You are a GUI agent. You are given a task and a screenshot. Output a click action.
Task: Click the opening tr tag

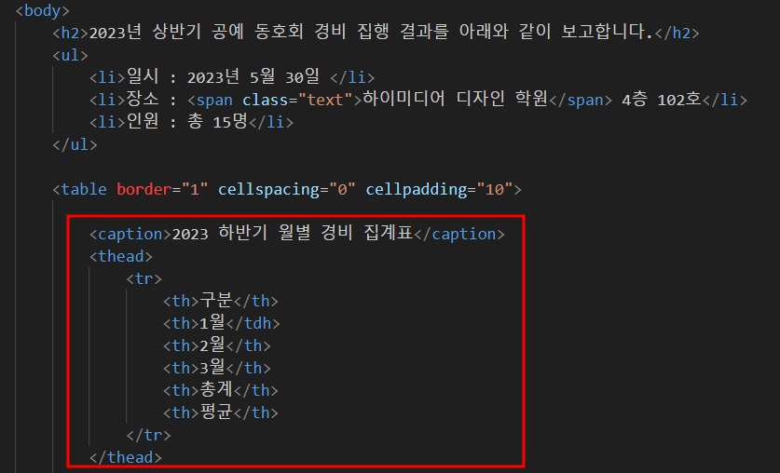point(144,278)
